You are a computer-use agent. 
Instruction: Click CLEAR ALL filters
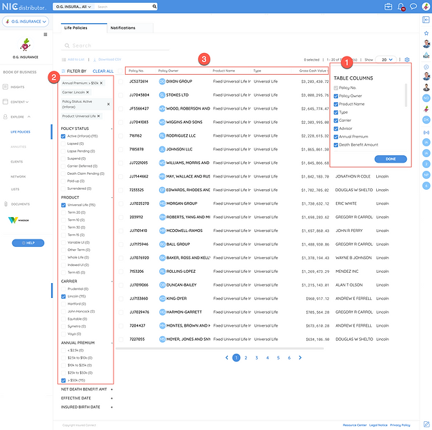(x=103, y=71)
